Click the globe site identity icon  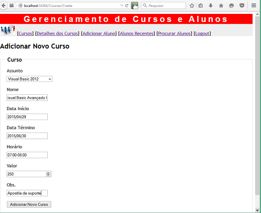pyautogui.click(x=20, y=6)
